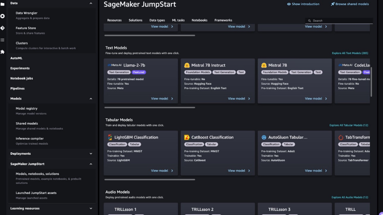Click View model on Mistral 7B Instruct card
The height and width of the screenshot is (215, 383).
[x=236, y=99]
